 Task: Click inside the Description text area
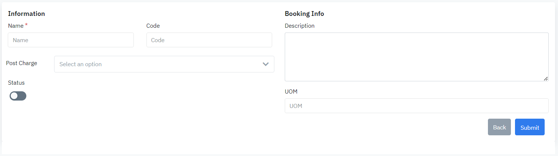[x=416, y=57]
